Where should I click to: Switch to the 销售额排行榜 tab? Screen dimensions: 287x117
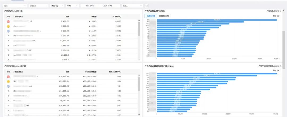[163, 16]
